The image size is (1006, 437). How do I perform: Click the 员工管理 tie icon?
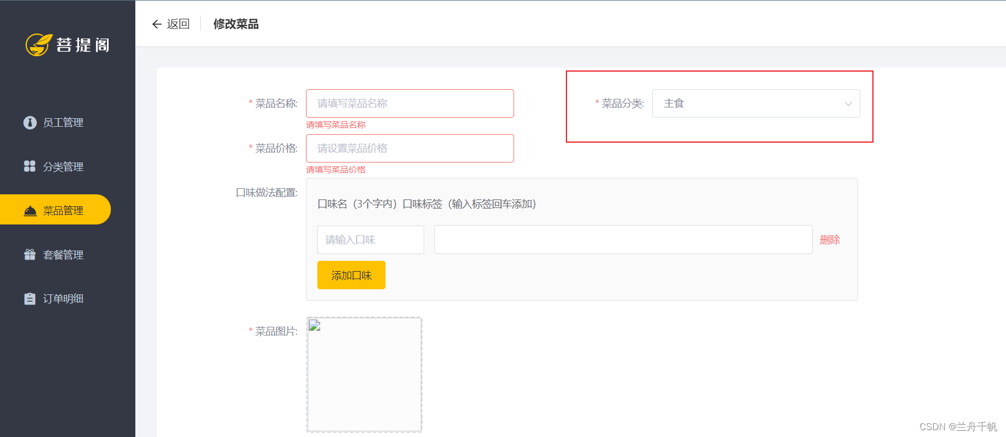(x=30, y=123)
